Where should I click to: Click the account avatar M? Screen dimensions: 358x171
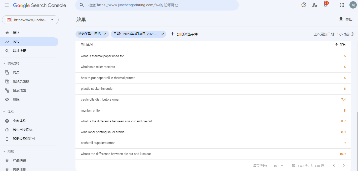(x=353, y=5)
